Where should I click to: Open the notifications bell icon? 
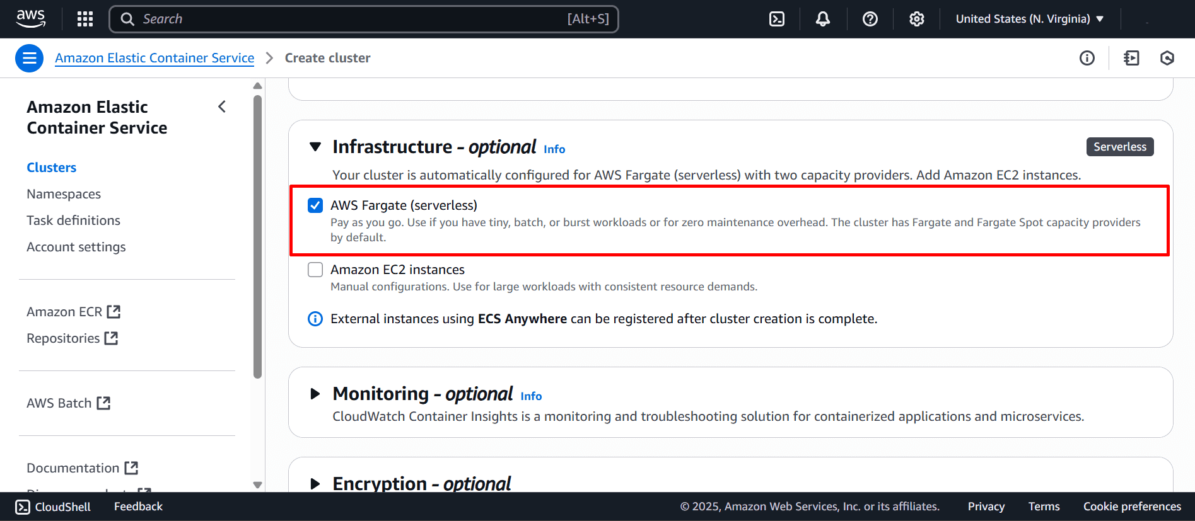[x=823, y=19]
